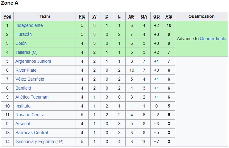Open the Atlético Tucumán link
The image size is (229, 148).
point(32,97)
